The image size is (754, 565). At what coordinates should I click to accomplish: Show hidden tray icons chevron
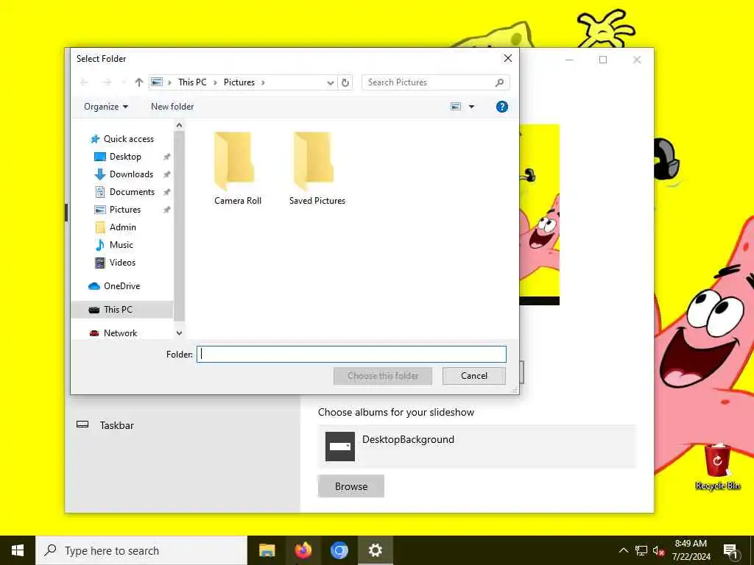(x=623, y=550)
